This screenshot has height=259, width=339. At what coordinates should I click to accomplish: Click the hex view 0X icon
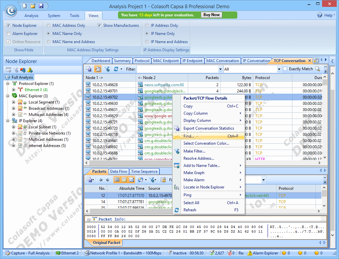(x=131, y=180)
